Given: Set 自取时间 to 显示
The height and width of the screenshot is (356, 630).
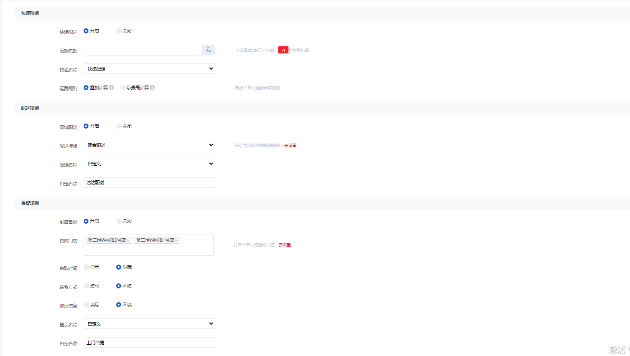Looking at the screenshot, I should pyautogui.click(x=87, y=267).
